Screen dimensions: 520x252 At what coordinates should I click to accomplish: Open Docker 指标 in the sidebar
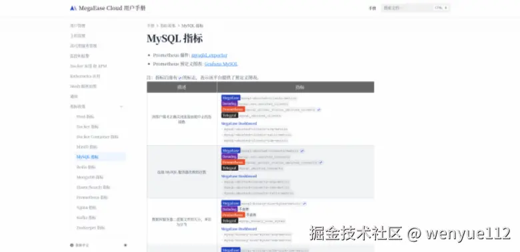coord(87,126)
